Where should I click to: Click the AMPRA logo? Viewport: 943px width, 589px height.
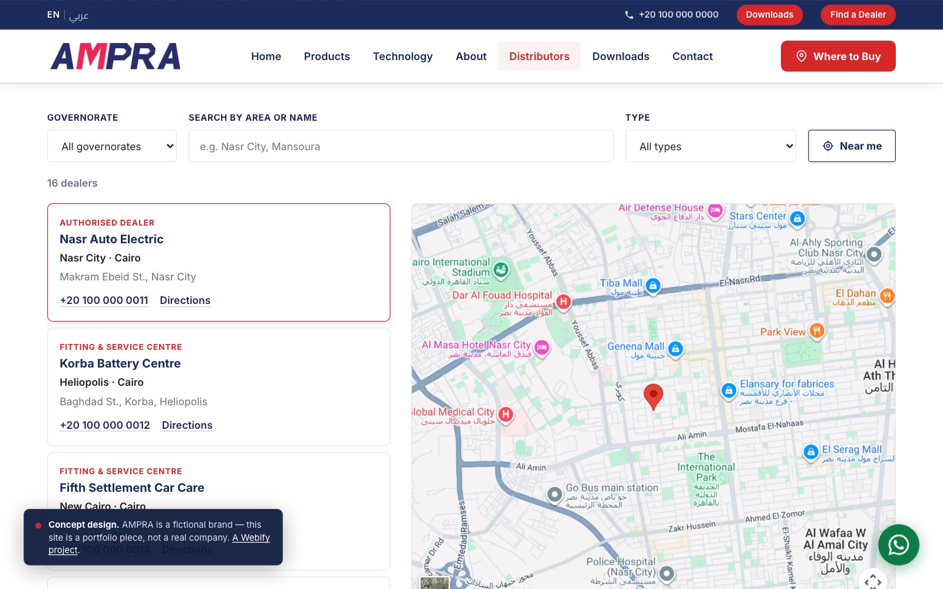pos(116,57)
